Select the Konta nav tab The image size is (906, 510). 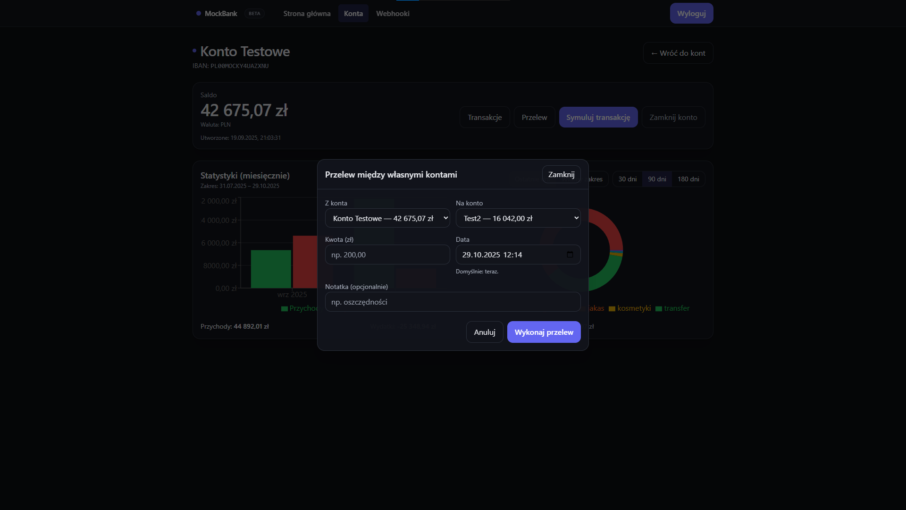(353, 13)
